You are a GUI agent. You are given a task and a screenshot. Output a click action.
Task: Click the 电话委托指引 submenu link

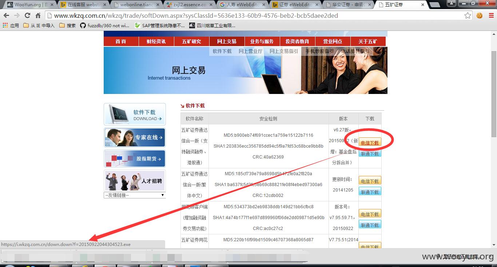pyautogui.click(x=355, y=51)
